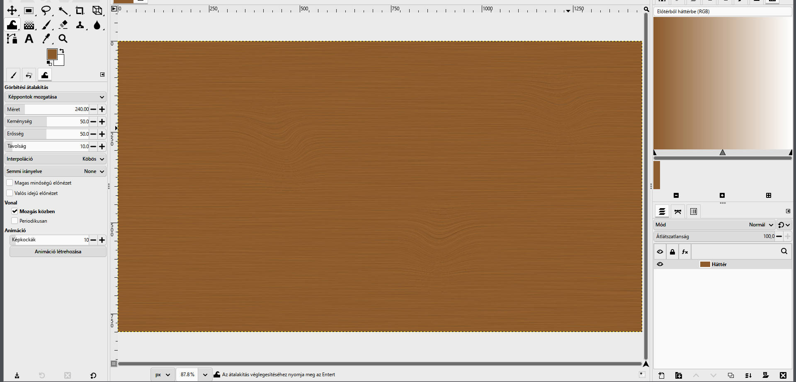The height and width of the screenshot is (382, 796).
Task: Select the Clone stamp tool
Action: click(x=80, y=25)
